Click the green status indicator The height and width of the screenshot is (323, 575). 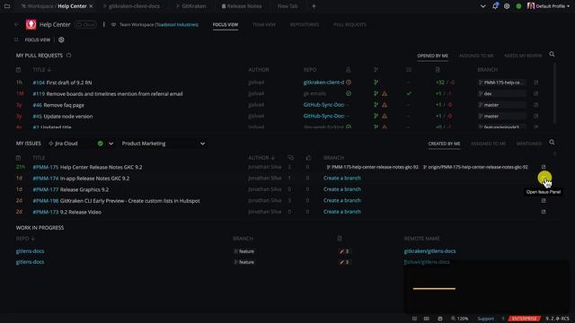click(x=518, y=6)
